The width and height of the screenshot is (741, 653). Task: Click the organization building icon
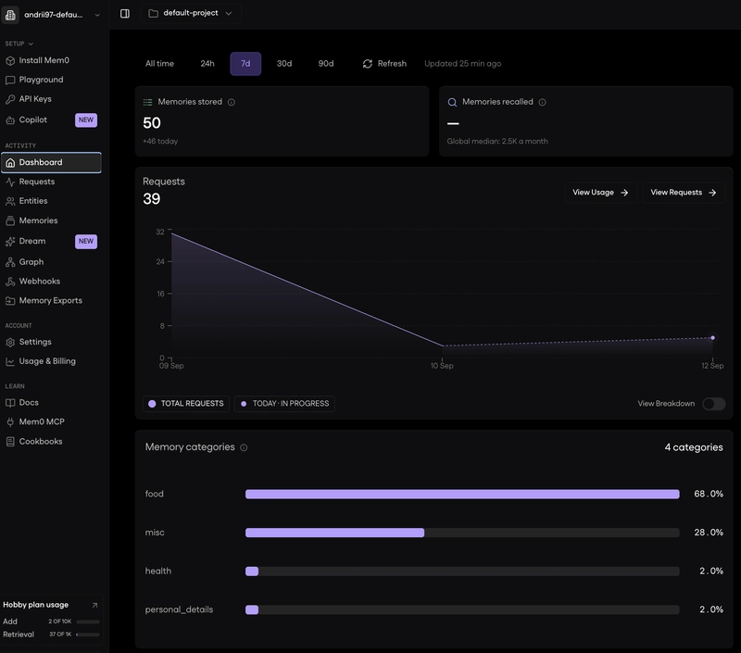coord(10,15)
